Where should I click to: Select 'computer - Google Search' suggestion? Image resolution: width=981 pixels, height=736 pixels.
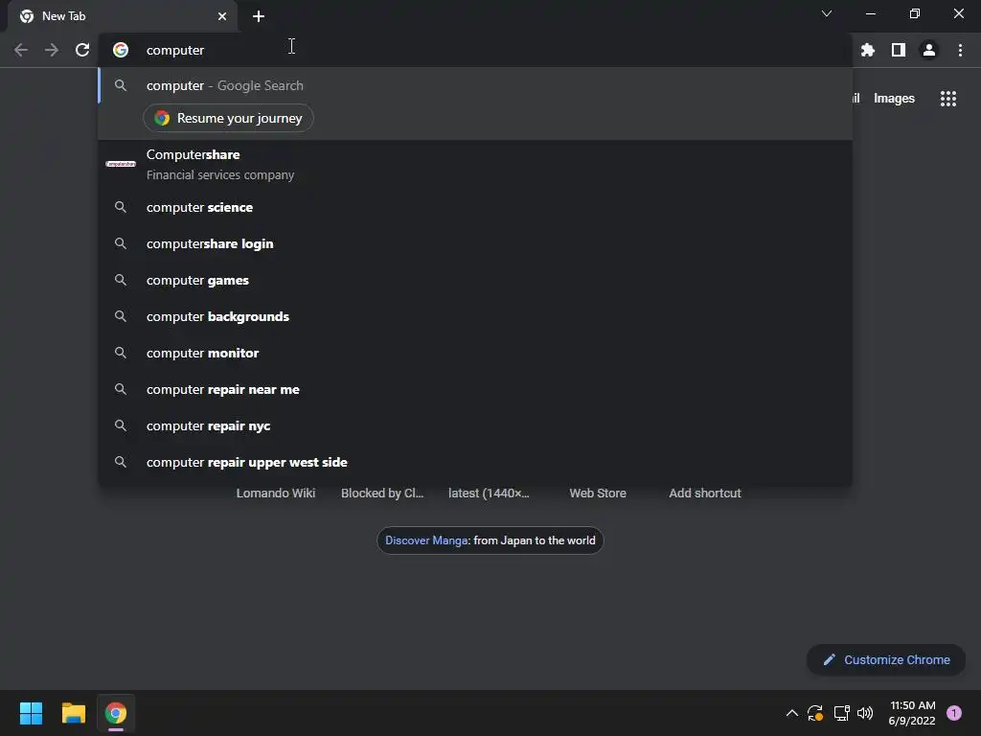(475, 85)
